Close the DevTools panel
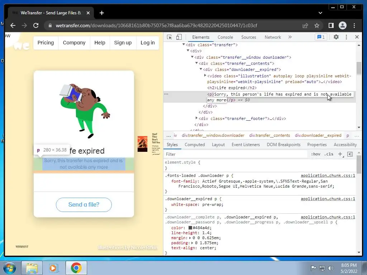 pyautogui.click(x=357, y=37)
